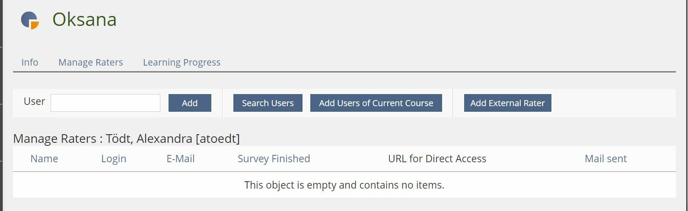Click the Oksana page title
The width and height of the screenshot is (688, 211).
[x=84, y=19]
